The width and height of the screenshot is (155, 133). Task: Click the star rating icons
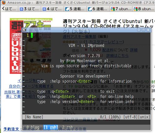tap(70, 42)
